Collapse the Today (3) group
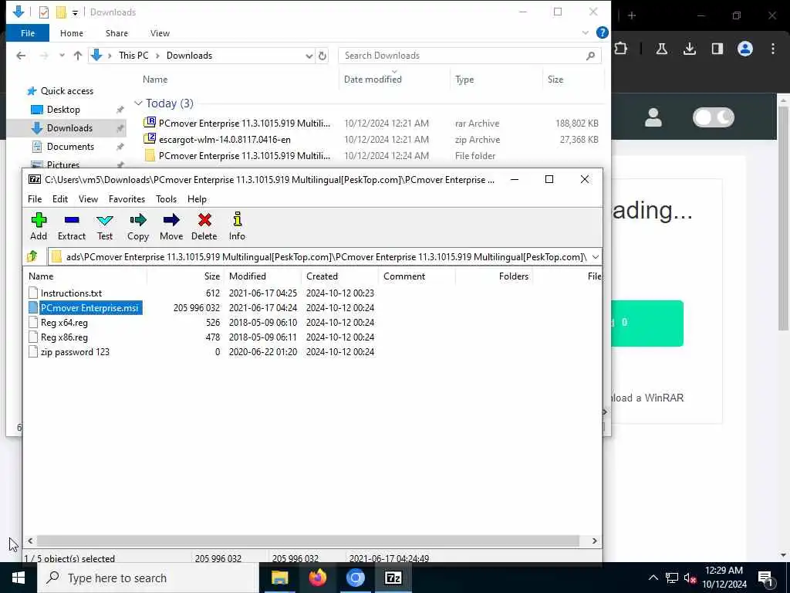The height and width of the screenshot is (593, 790). coord(138,103)
